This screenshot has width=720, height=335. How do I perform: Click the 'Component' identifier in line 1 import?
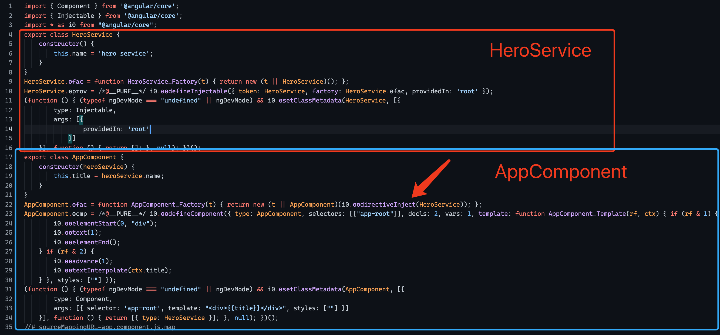(74, 6)
